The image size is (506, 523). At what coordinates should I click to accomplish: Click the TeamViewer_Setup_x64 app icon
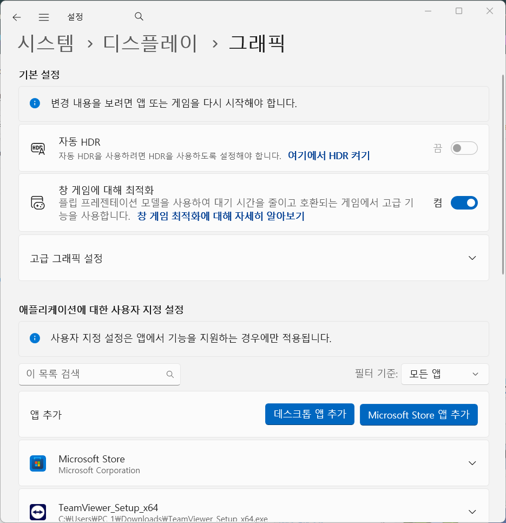point(37,511)
